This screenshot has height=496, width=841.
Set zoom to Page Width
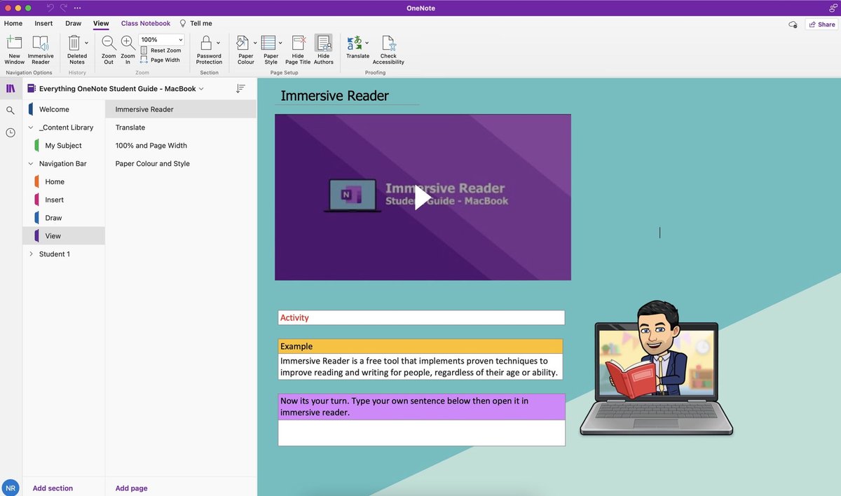(x=160, y=60)
